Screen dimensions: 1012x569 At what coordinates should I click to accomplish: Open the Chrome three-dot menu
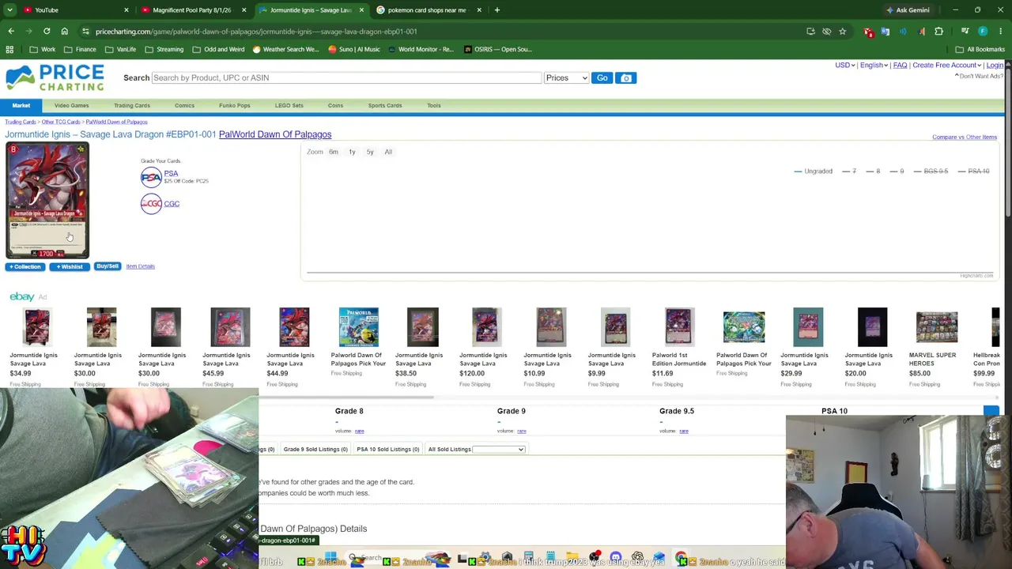tap(1001, 31)
